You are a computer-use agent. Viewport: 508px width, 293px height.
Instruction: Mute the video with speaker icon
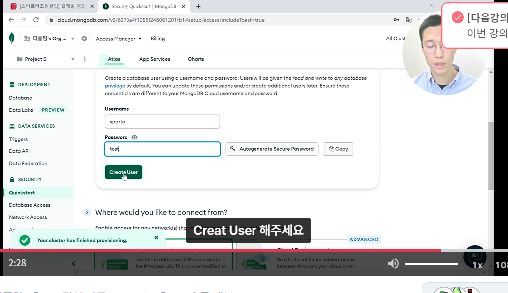(x=393, y=263)
